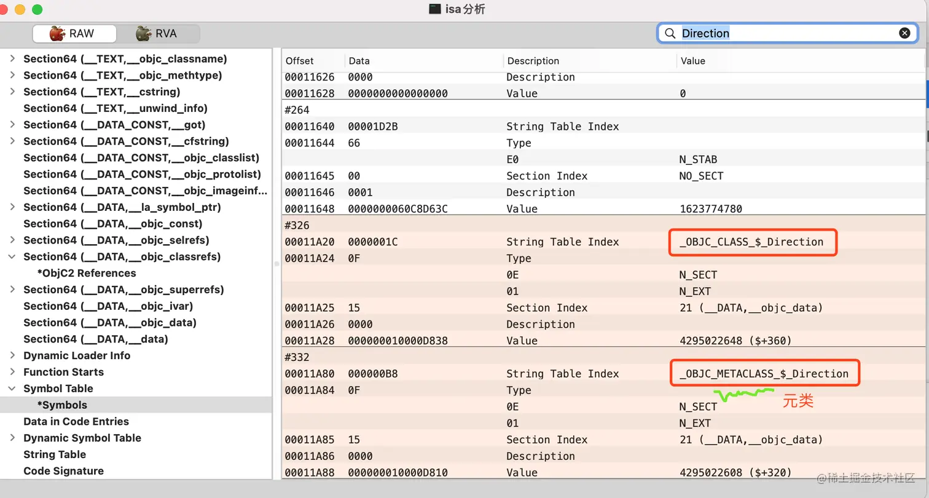The width and height of the screenshot is (929, 498).
Task: Click value 4295022648 ($+360)
Action: pyautogui.click(x=735, y=341)
